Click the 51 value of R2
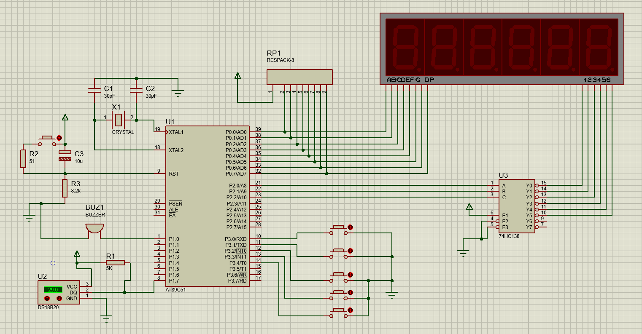642x334 pixels. [x=32, y=161]
